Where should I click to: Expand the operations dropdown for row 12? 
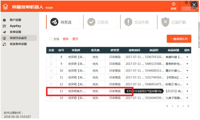click(187, 84)
